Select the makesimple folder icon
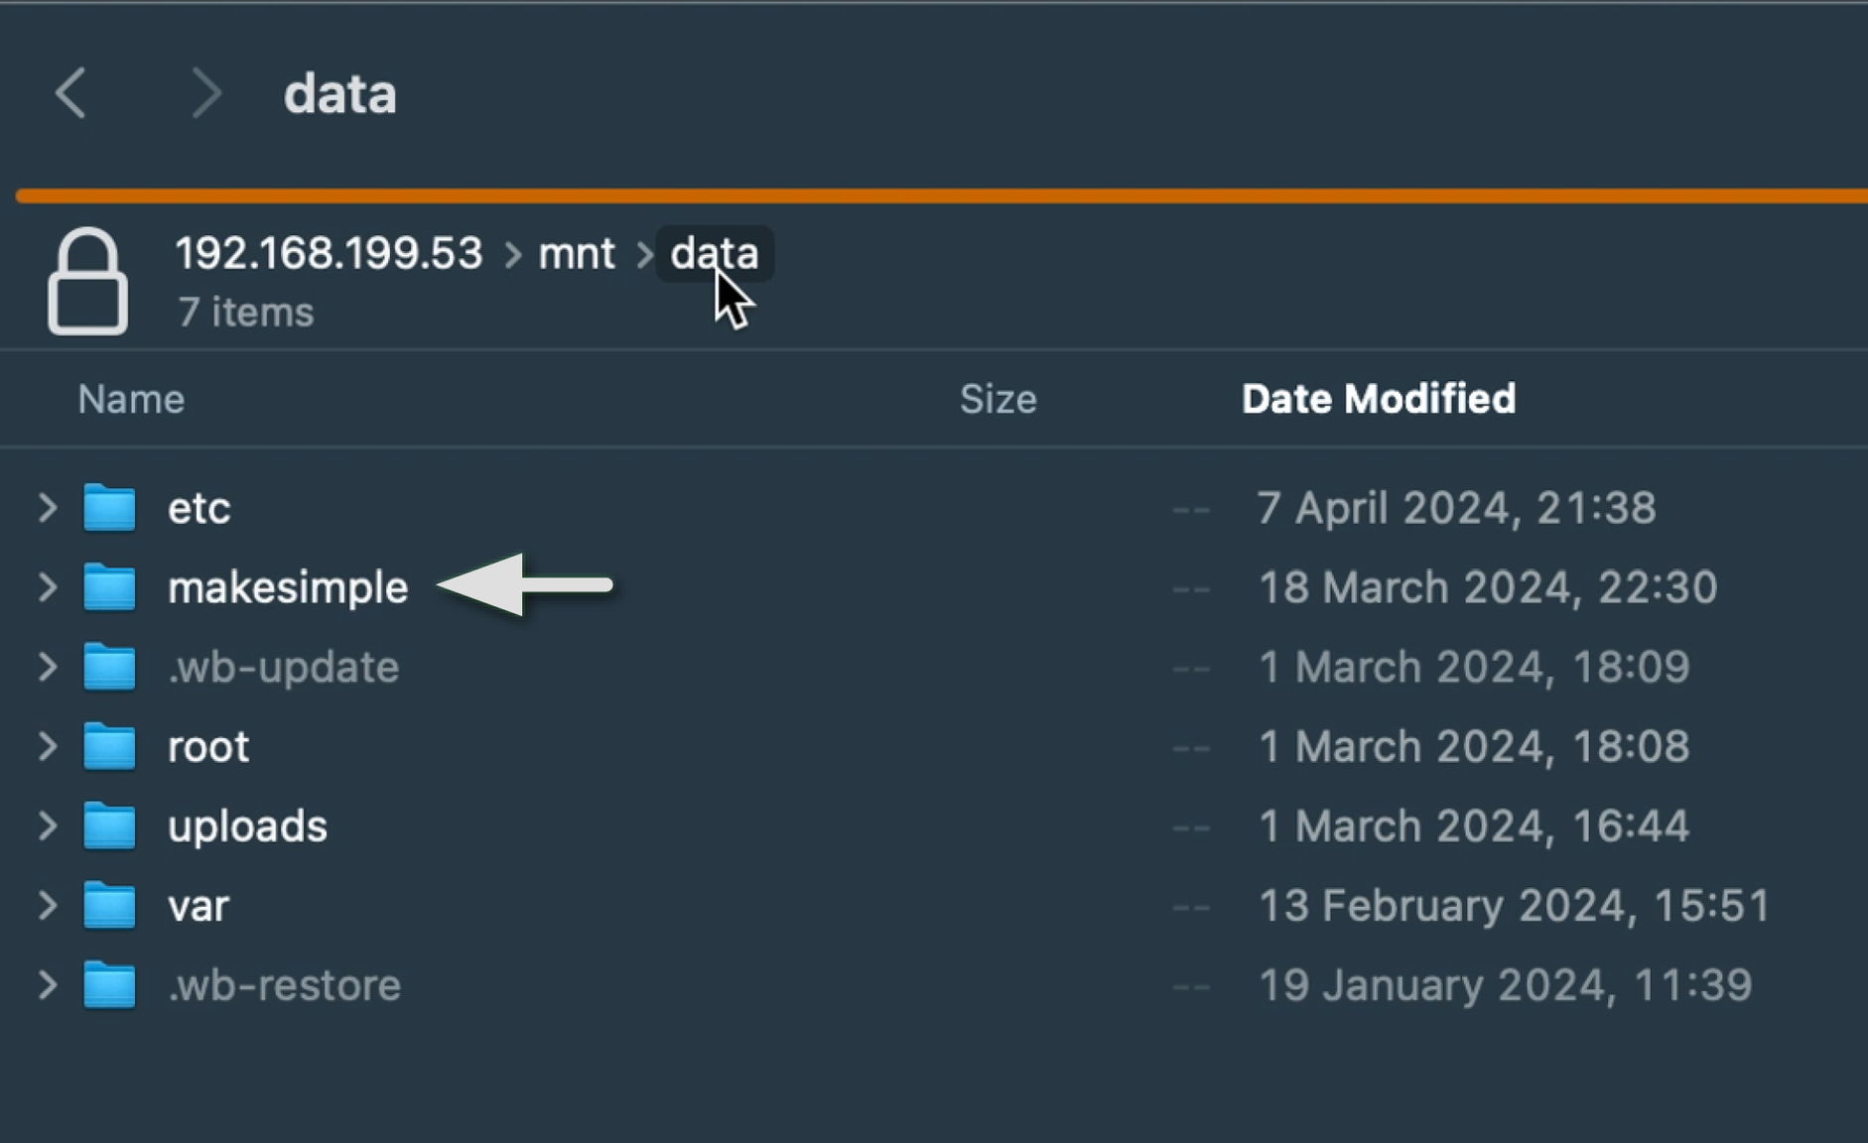This screenshot has height=1143, width=1868. tap(109, 587)
